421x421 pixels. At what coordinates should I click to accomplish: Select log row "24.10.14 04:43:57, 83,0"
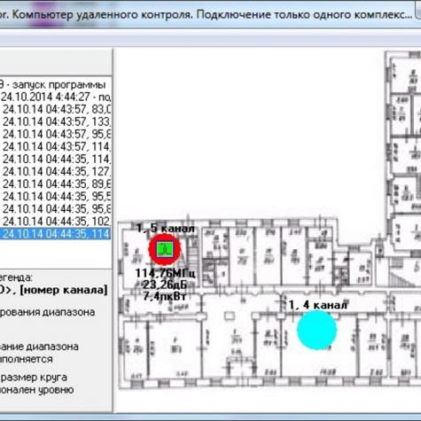coord(56,109)
